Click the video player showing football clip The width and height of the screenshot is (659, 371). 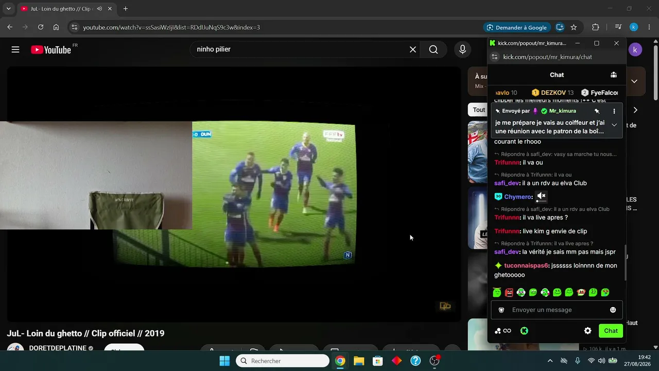234,194
